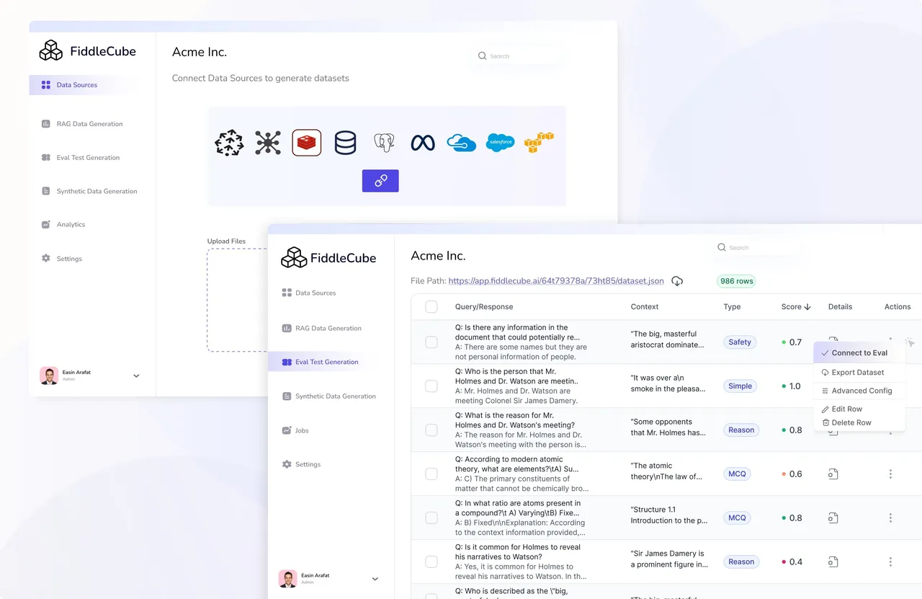
Task: Click the search field in the back window
Action: pos(519,56)
